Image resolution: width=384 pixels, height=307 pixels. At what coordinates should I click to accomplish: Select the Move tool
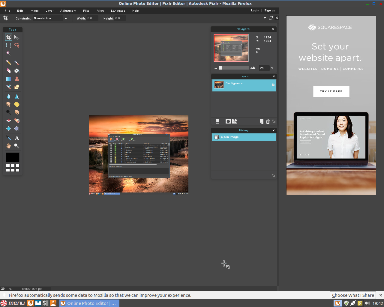pos(17,37)
